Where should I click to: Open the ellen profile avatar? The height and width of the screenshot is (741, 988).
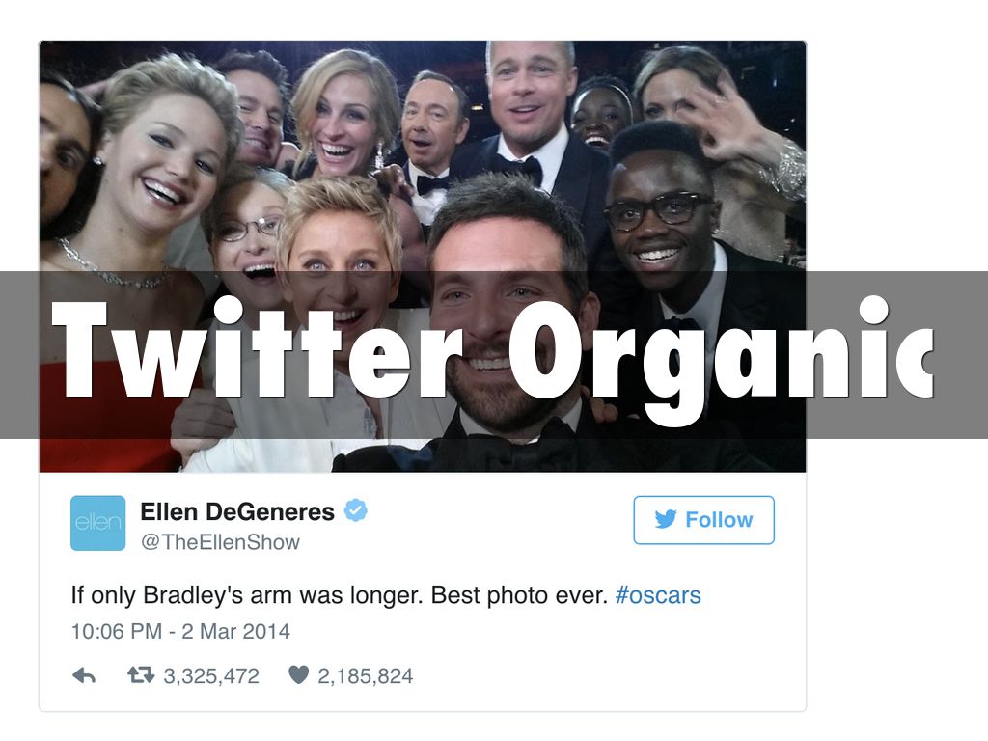[97, 523]
